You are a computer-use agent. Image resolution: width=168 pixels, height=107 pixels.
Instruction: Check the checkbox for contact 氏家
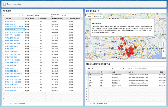[x=87, y=75]
